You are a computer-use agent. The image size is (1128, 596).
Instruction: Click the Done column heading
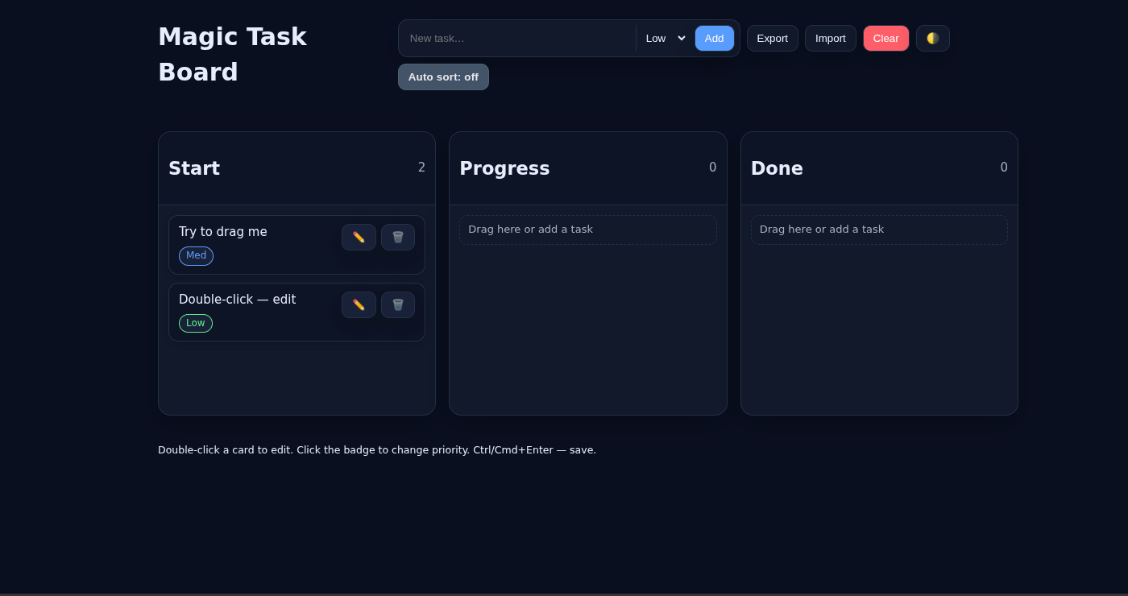[777, 168]
